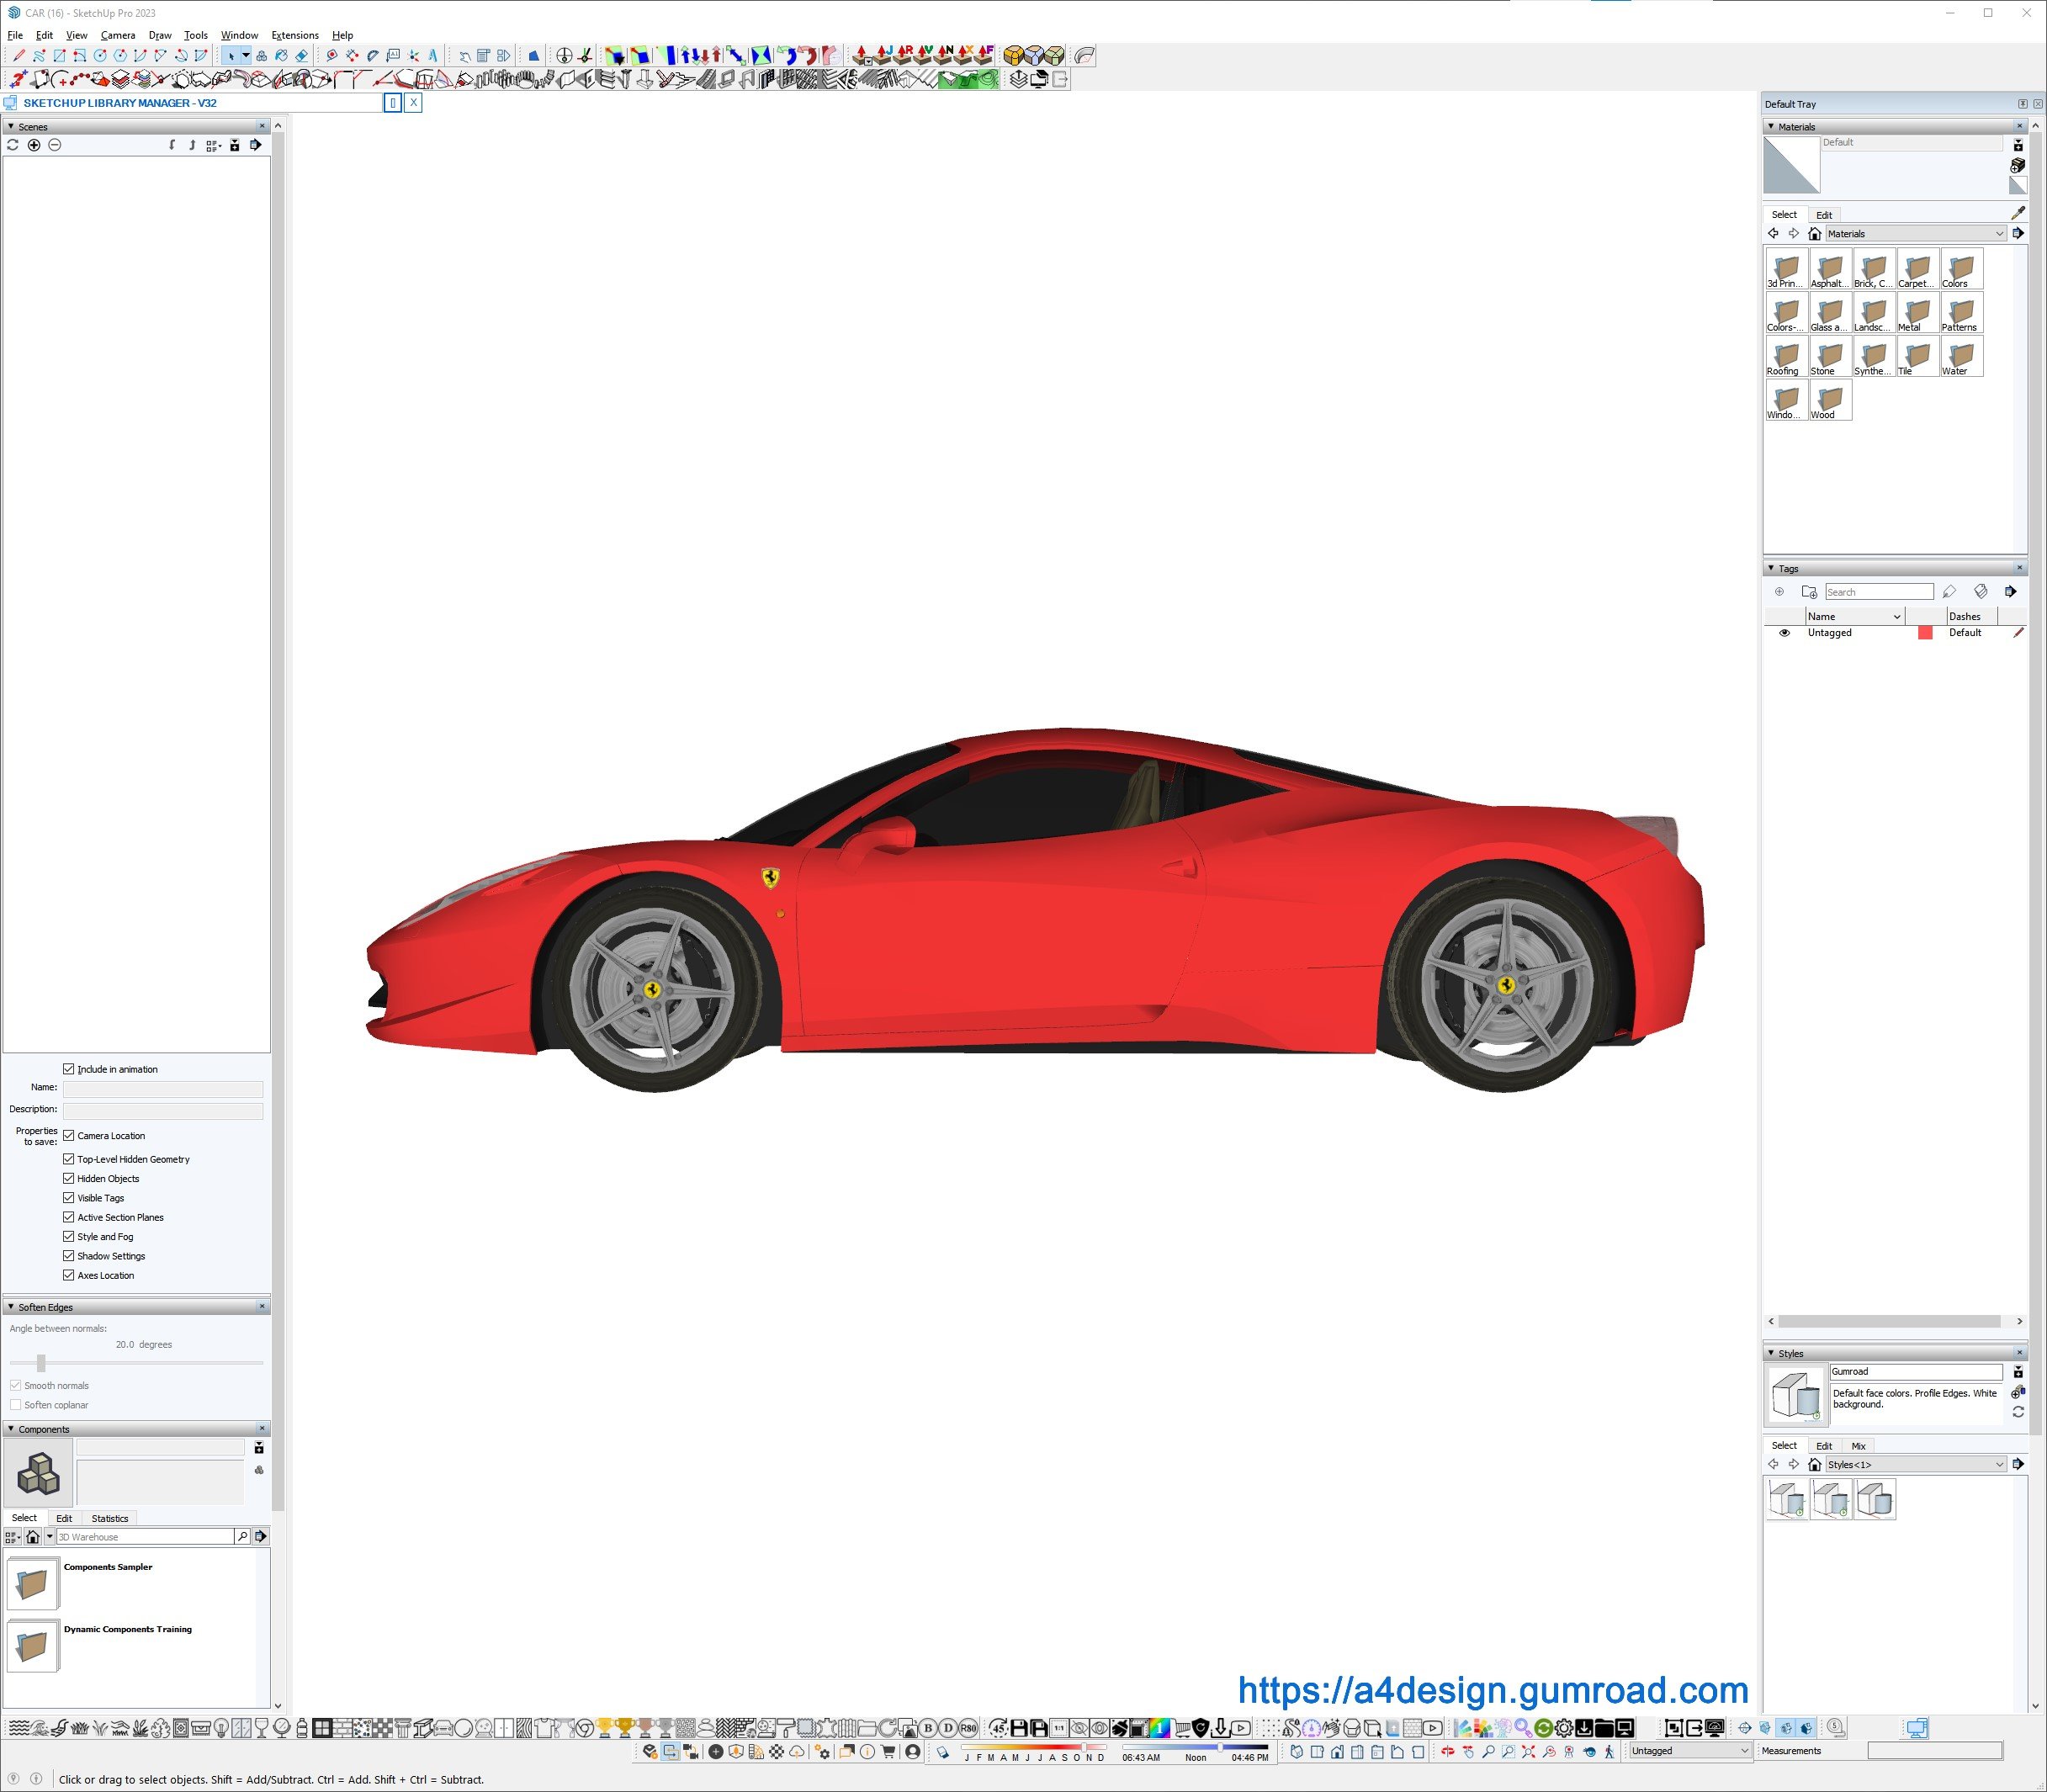The height and width of the screenshot is (1792, 2047).
Task: Add a new scene with plus icon
Action: click(x=34, y=145)
